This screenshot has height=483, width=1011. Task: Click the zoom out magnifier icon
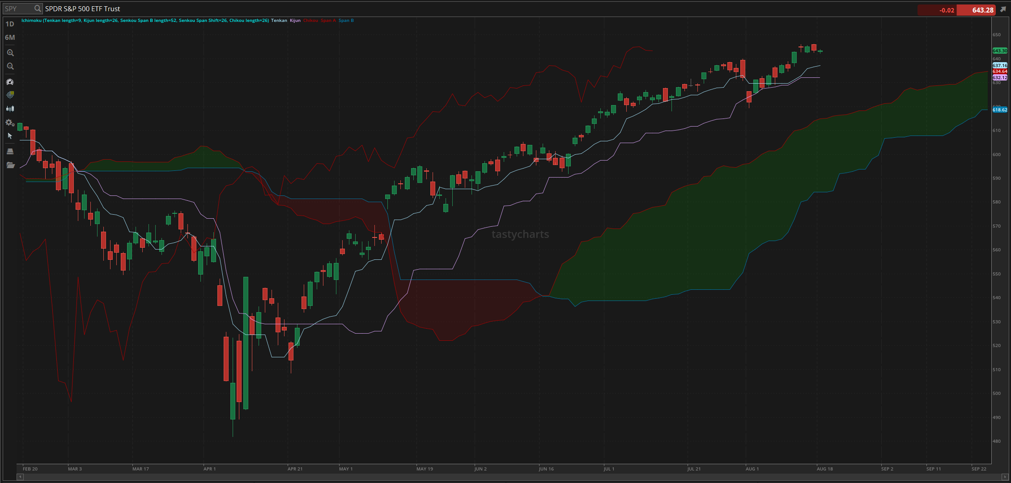10,66
